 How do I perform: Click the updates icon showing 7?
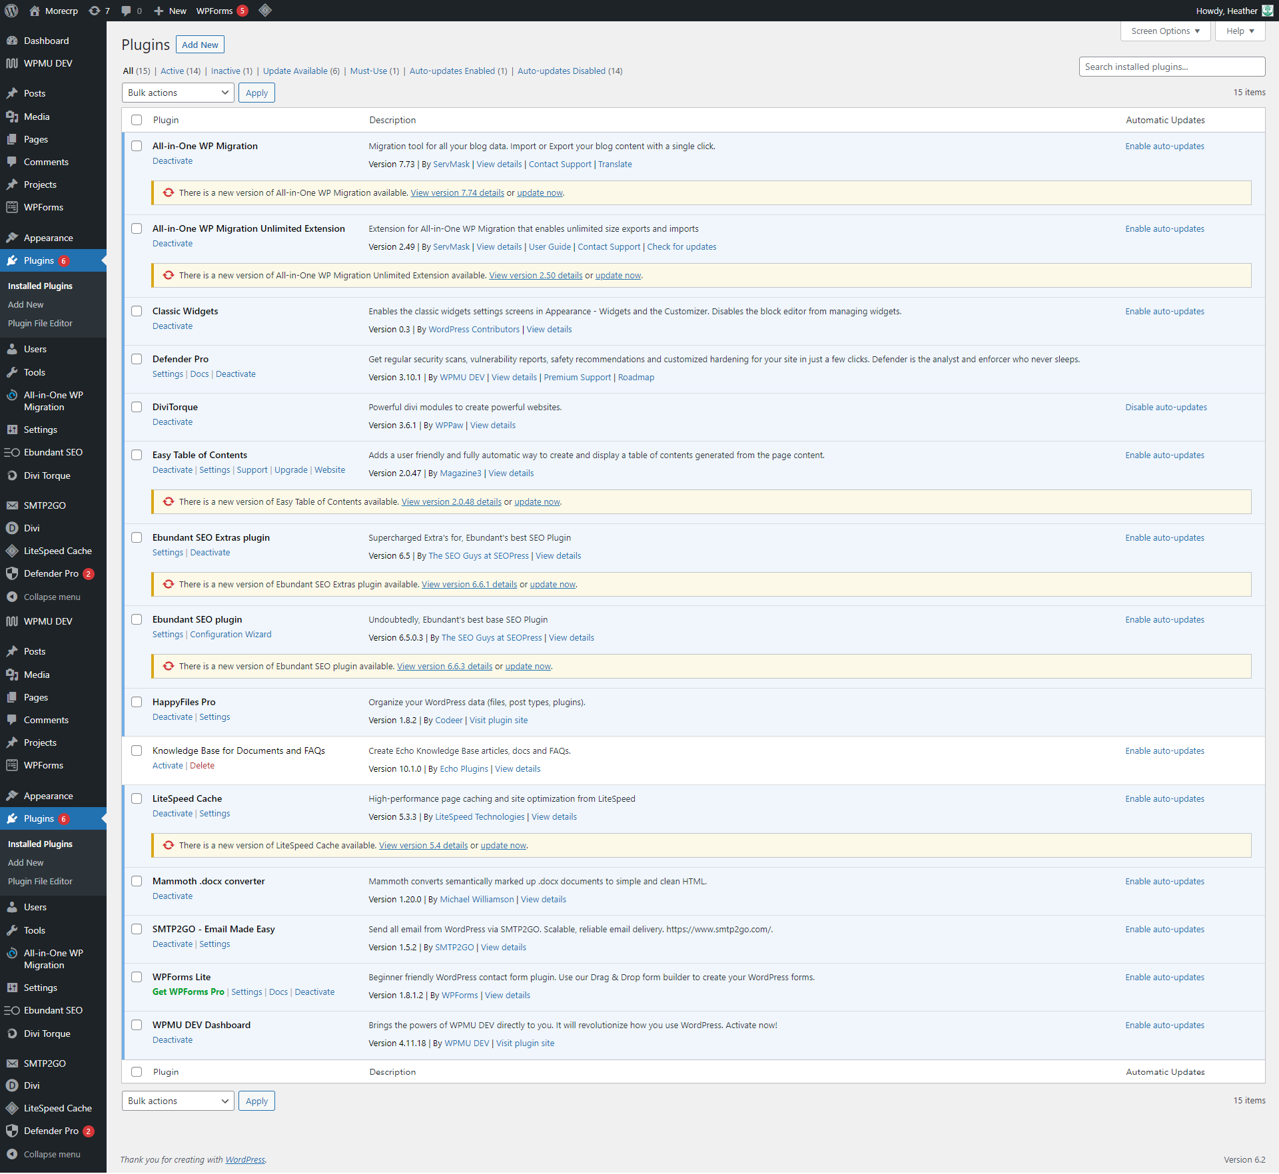(x=95, y=11)
